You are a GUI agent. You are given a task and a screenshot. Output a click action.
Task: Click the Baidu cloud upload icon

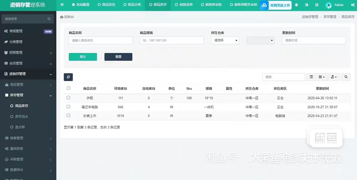tap(264, 5)
